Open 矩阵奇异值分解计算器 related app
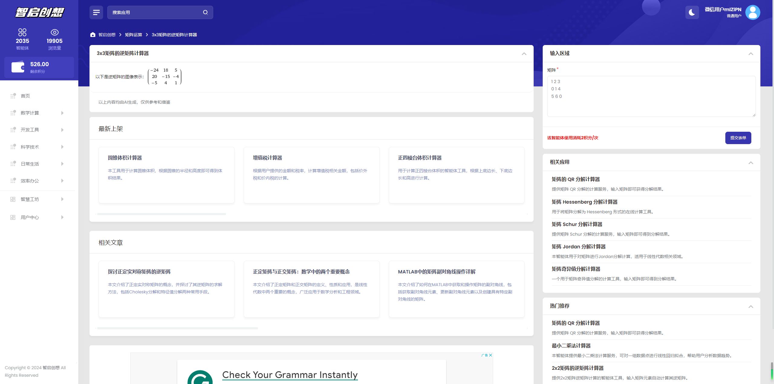Viewport: 774px width, 384px height. pyautogui.click(x=576, y=269)
